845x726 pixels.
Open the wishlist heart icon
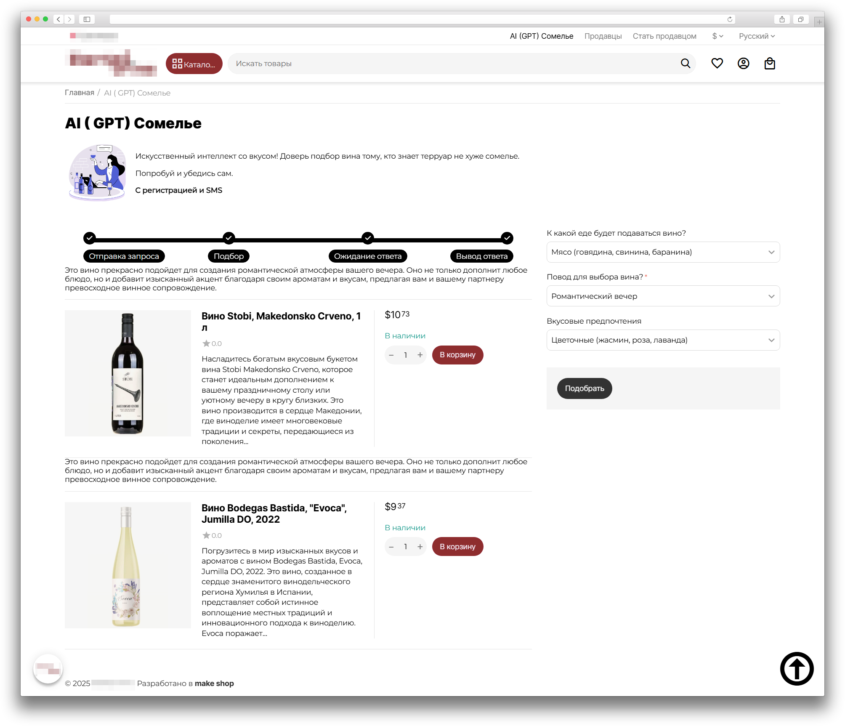coord(717,64)
